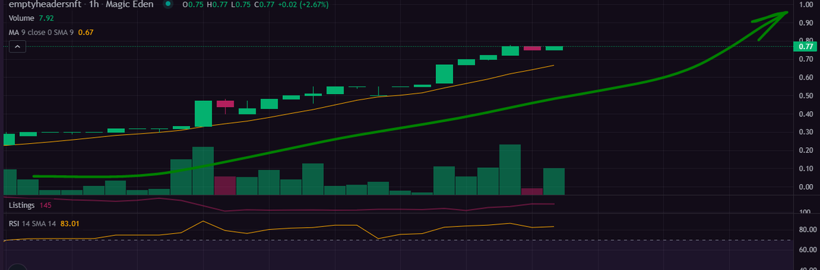
Task: Click the 0.00 price axis label
Action: pos(806,186)
